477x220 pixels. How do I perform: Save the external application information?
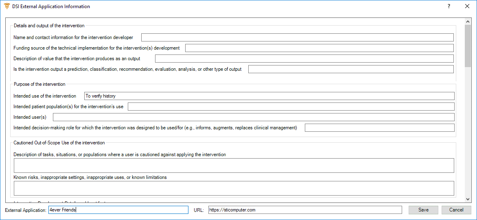(423, 210)
